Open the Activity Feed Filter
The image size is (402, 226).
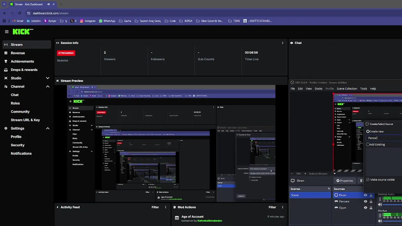coord(155,207)
